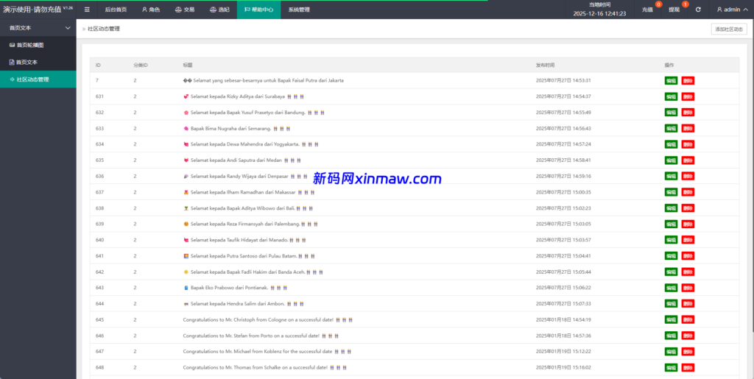The image size is (754, 379).
Task: Edit the Yusuf Prasetyo row (ID 632)
Action: coord(671,113)
